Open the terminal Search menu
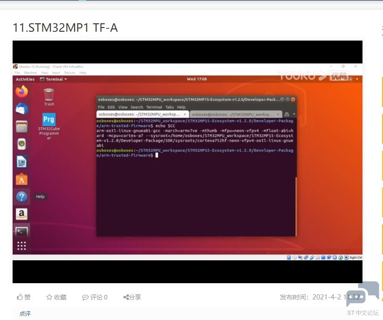Screen dimensions: 383x320 [137, 107]
